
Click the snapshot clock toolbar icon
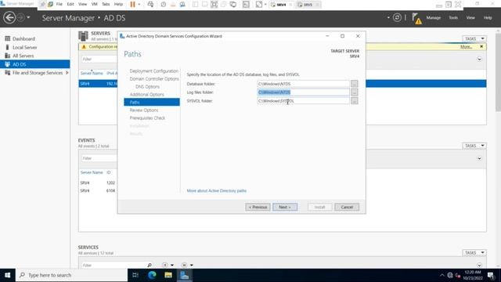(x=164, y=5)
